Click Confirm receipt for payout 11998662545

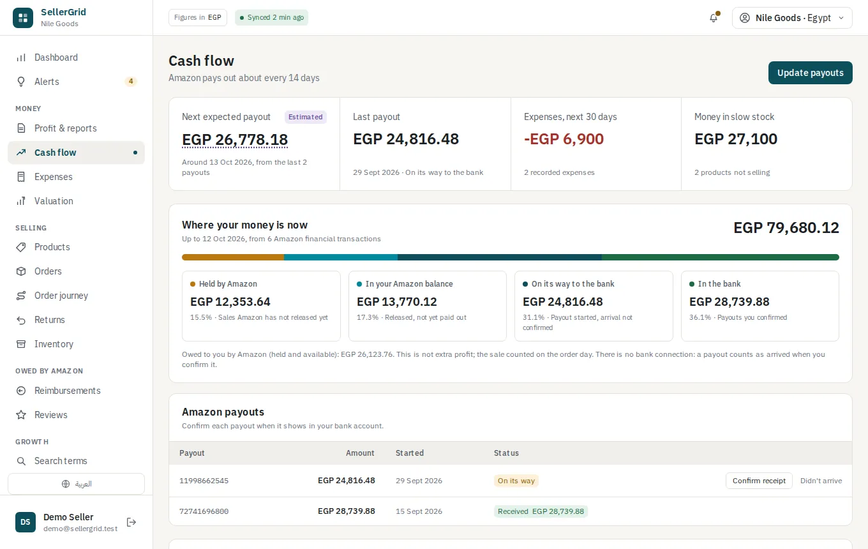click(759, 481)
